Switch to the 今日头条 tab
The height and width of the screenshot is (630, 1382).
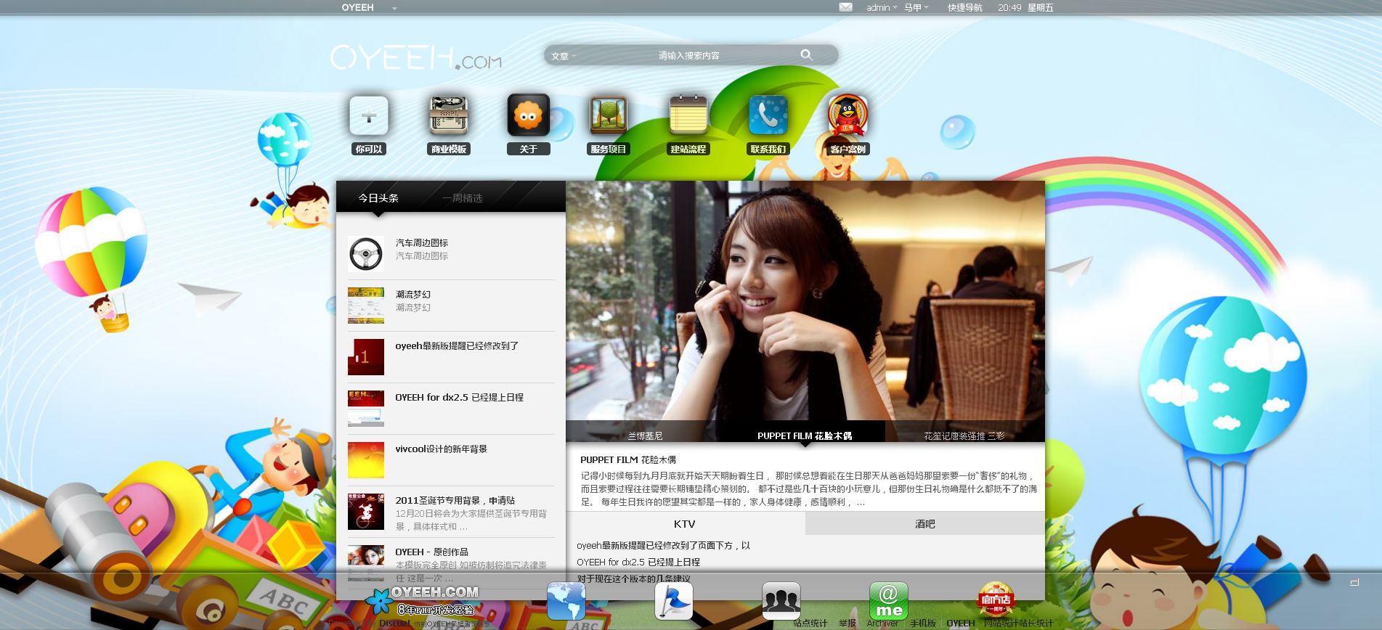click(378, 197)
